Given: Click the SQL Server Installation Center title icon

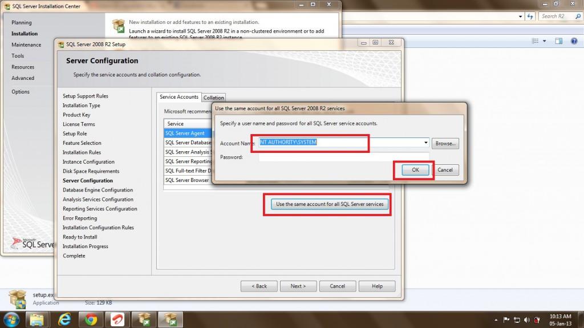Looking at the screenshot, I should tap(7, 6).
